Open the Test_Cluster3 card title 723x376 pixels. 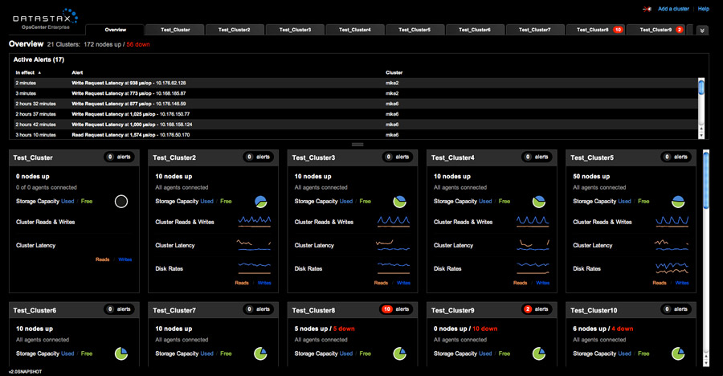[x=313, y=157]
